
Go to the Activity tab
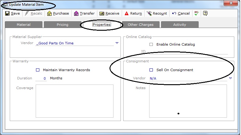179,25
